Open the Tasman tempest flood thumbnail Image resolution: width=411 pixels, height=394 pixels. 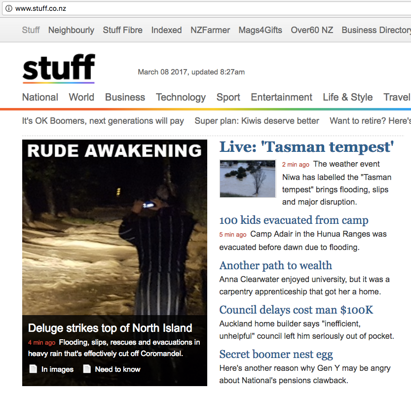248,179
